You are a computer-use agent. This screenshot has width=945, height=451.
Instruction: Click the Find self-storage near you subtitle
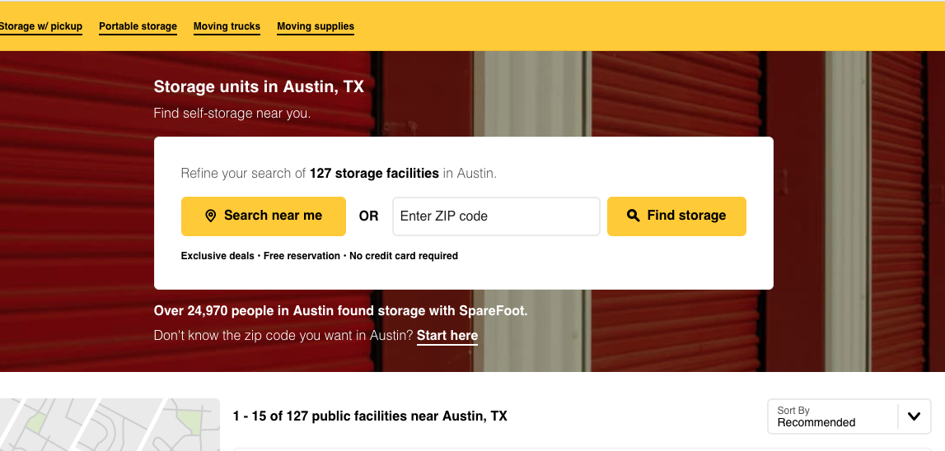(x=232, y=114)
